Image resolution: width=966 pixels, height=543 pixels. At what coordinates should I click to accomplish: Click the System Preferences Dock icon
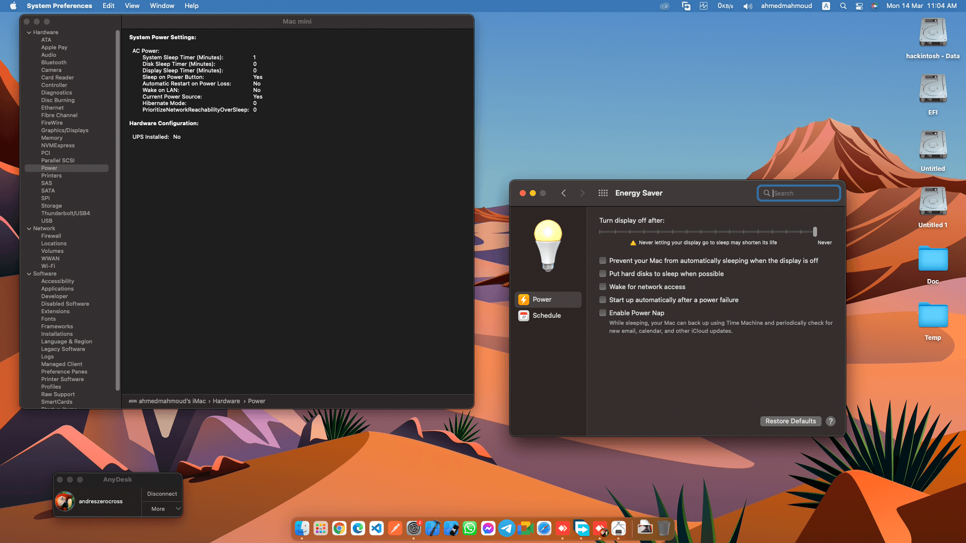(x=414, y=528)
